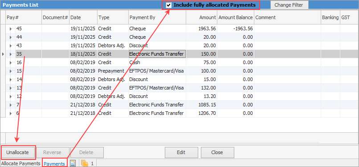Select the amount 1085.15 cell

tap(201, 105)
